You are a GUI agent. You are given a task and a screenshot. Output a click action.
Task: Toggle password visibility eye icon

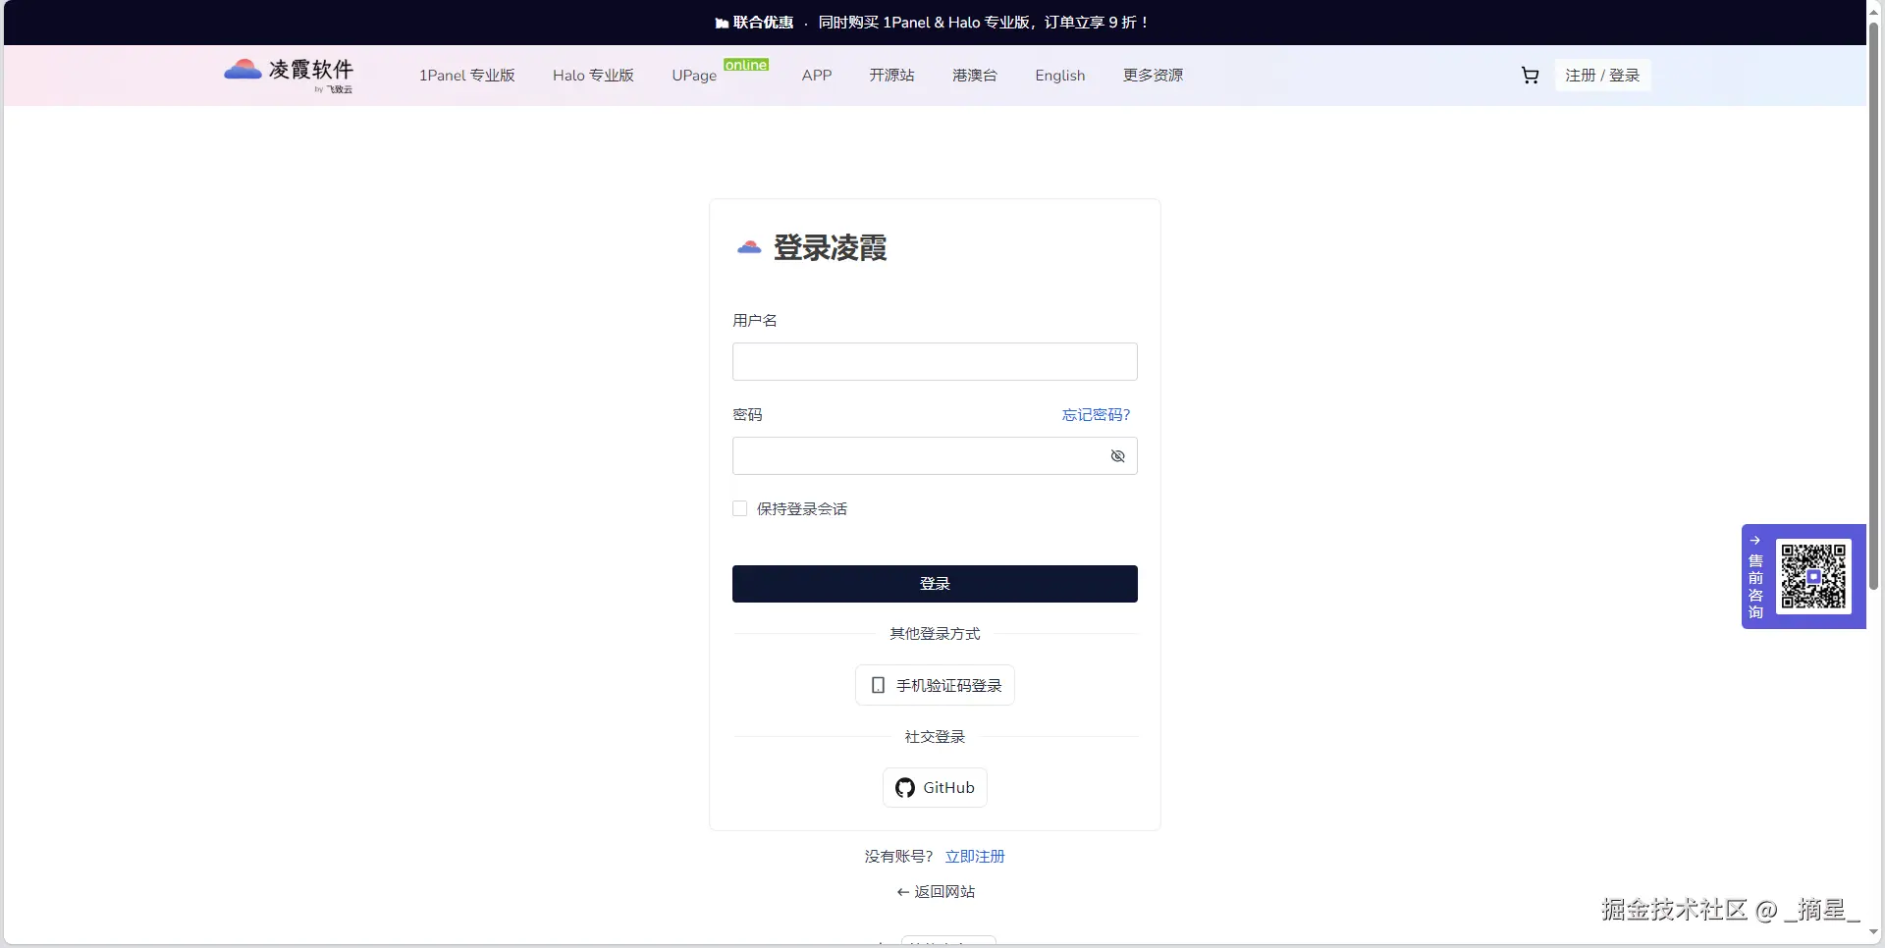click(1117, 456)
